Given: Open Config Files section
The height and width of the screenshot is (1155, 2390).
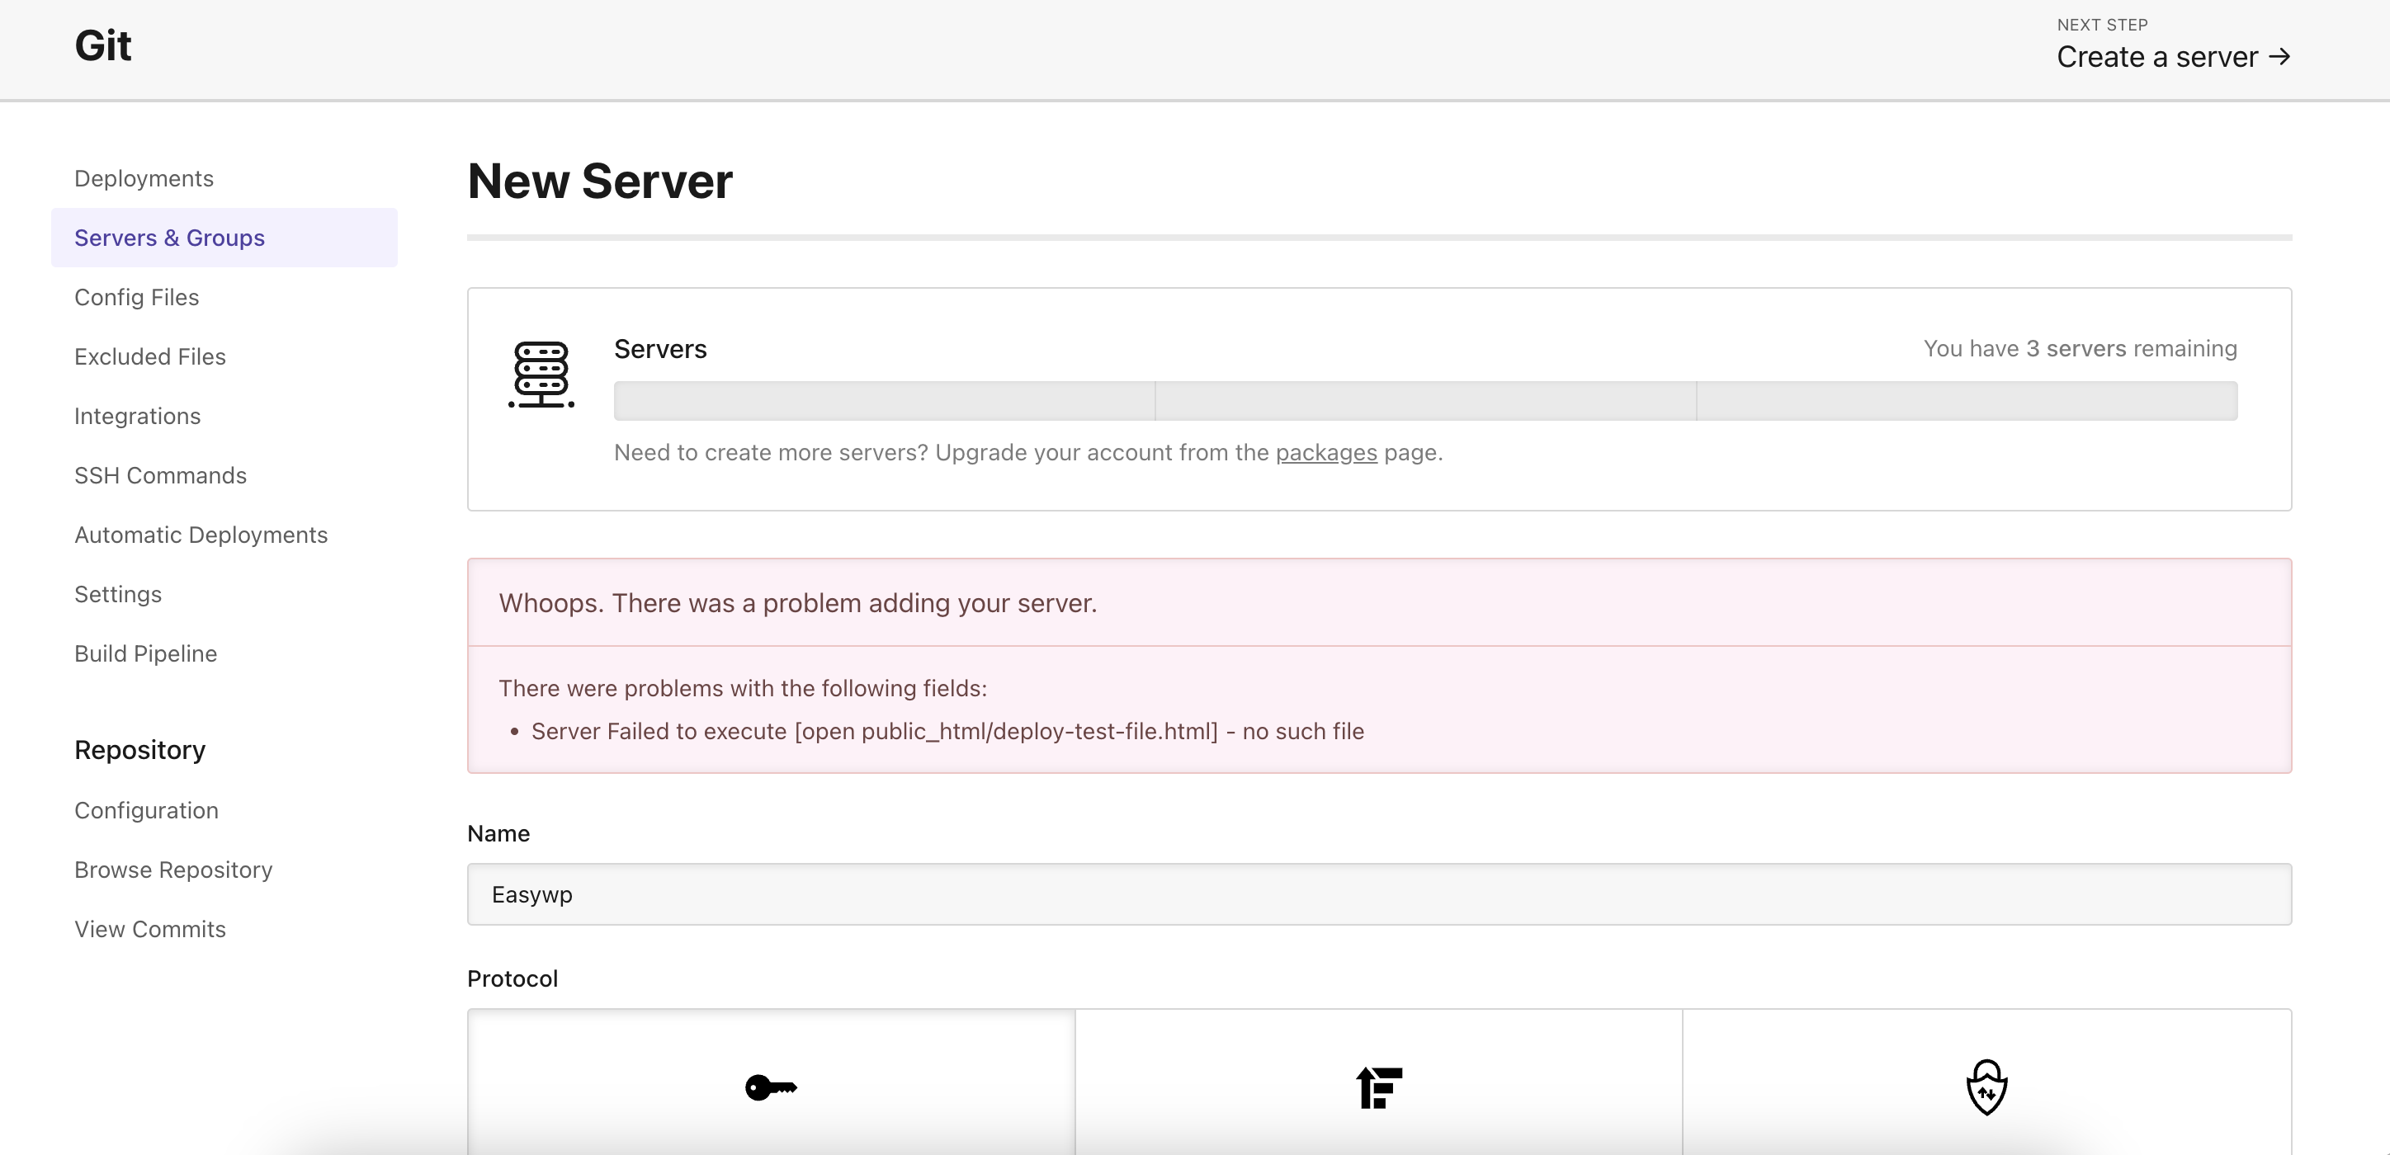Looking at the screenshot, I should (x=136, y=297).
